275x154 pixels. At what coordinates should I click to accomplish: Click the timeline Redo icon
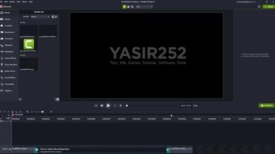click(5, 112)
